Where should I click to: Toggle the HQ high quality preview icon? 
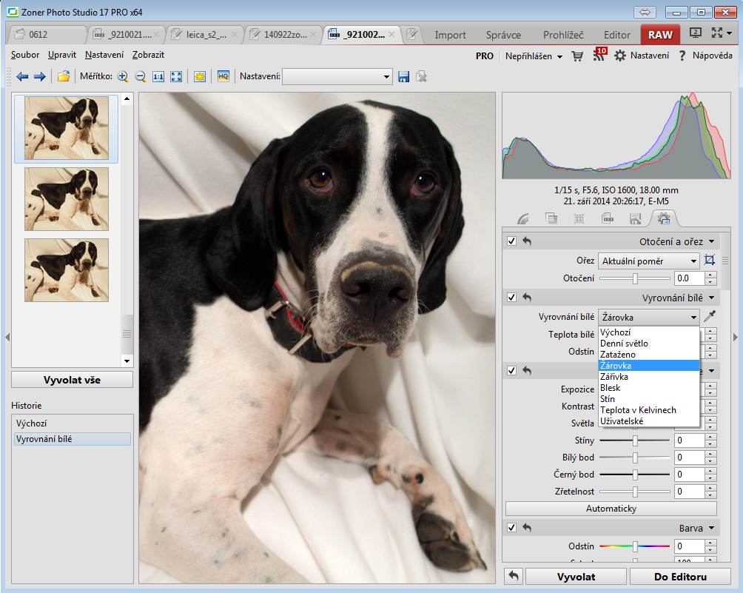click(x=223, y=76)
